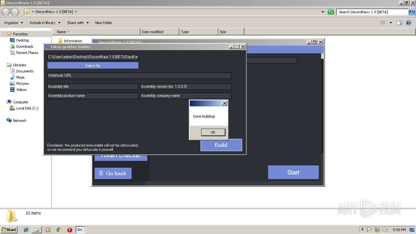416x234 pixels.
Task: Click the Explorer Back navigation button
Action: pyautogui.click(x=6, y=12)
